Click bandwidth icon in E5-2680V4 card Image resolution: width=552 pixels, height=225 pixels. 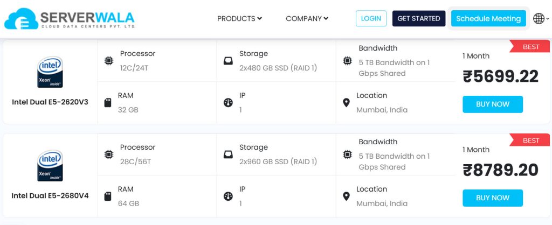[x=348, y=154]
